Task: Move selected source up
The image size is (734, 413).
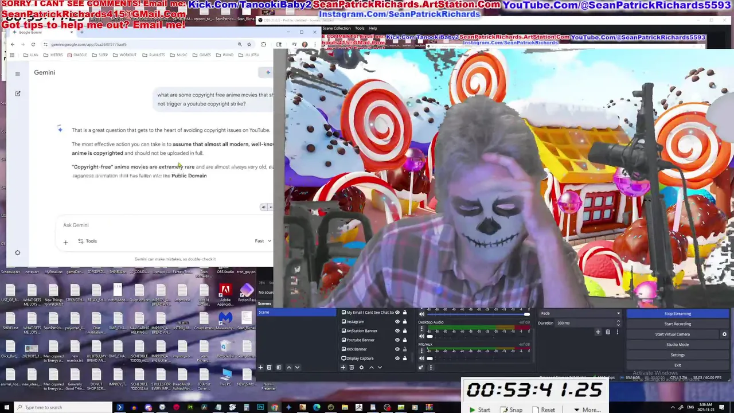Action: point(371,368)
